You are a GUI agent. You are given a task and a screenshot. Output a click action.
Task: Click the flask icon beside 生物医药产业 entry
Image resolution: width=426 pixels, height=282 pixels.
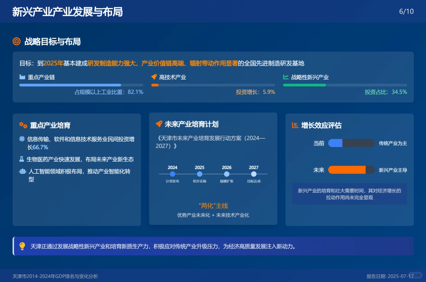tap(22, 159)
